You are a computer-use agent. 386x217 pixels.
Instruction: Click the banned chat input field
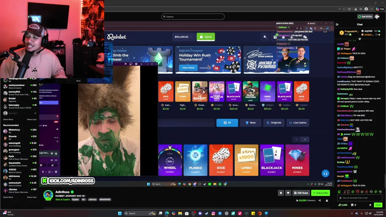pos(359,198)
